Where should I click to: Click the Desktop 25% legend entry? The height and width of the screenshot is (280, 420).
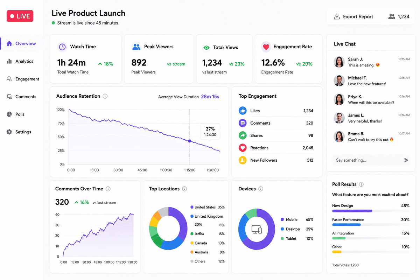(x=297, y=229)
